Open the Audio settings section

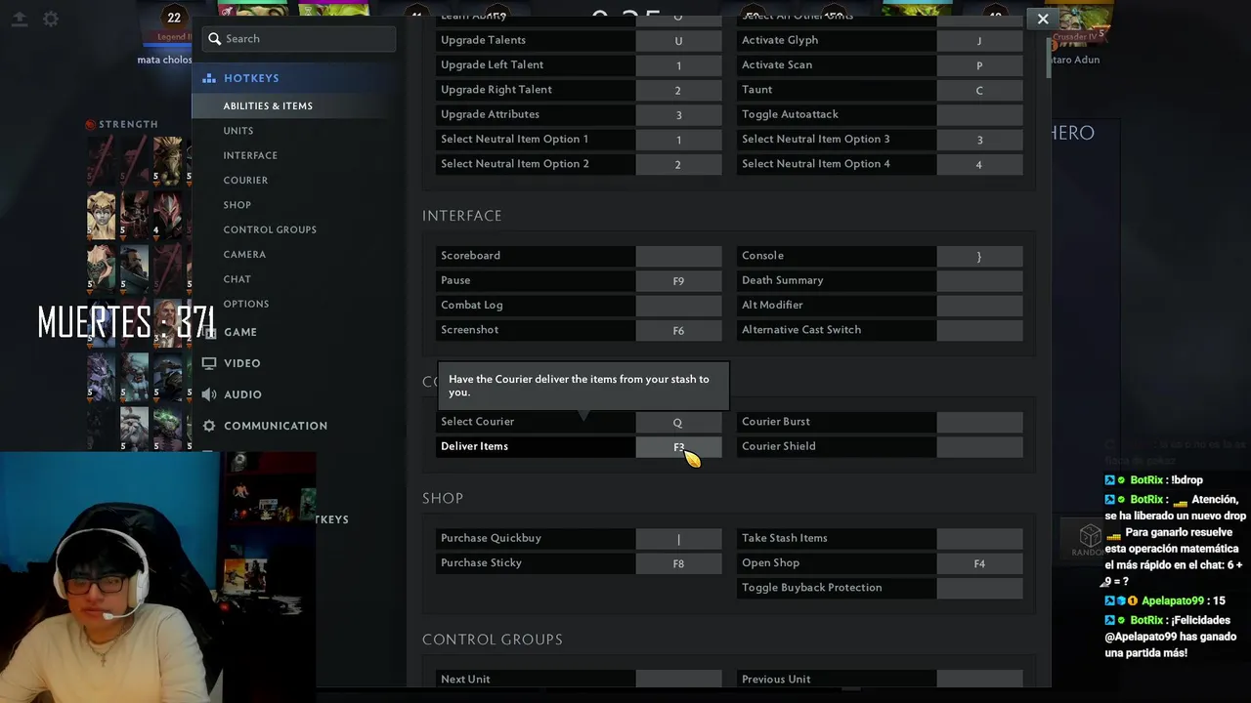click(x=242, y=394)
